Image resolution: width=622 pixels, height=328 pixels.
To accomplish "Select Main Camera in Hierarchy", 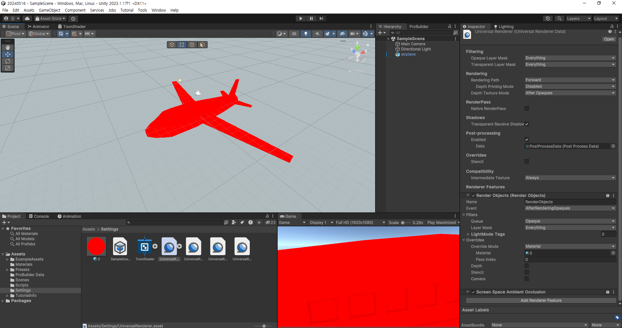I will pos(413,44).
